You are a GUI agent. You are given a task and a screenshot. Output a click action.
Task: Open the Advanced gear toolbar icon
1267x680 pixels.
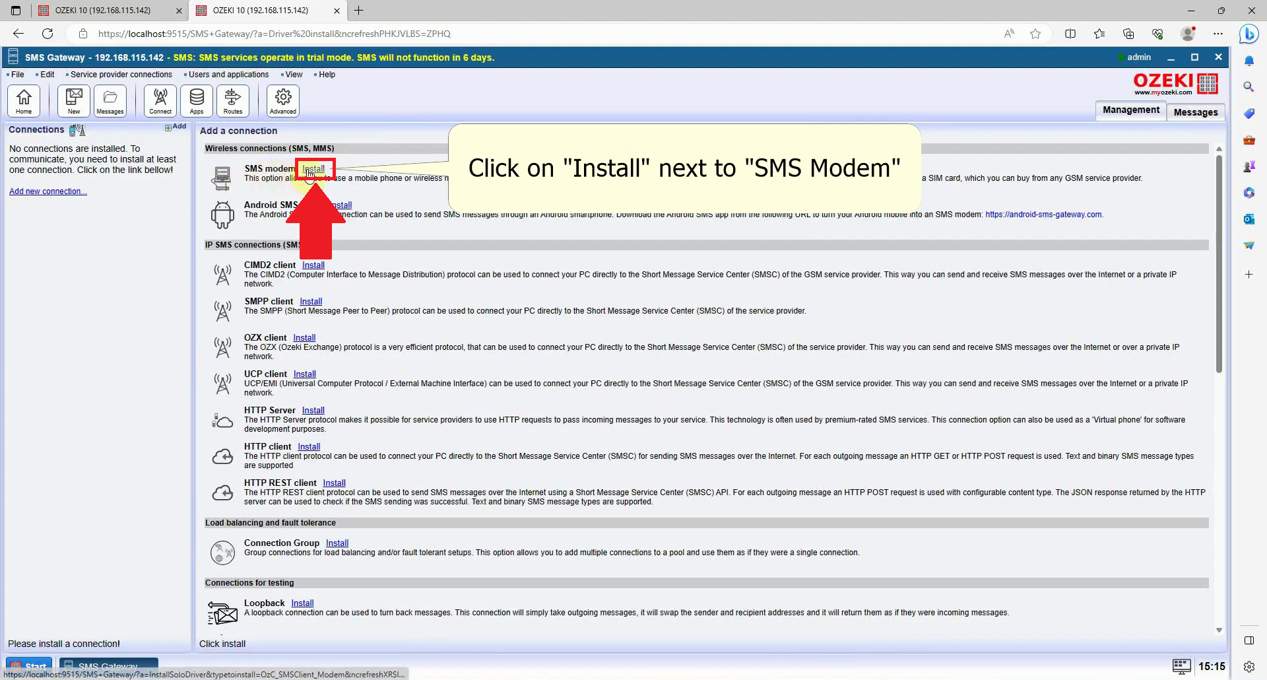point(283,101)
